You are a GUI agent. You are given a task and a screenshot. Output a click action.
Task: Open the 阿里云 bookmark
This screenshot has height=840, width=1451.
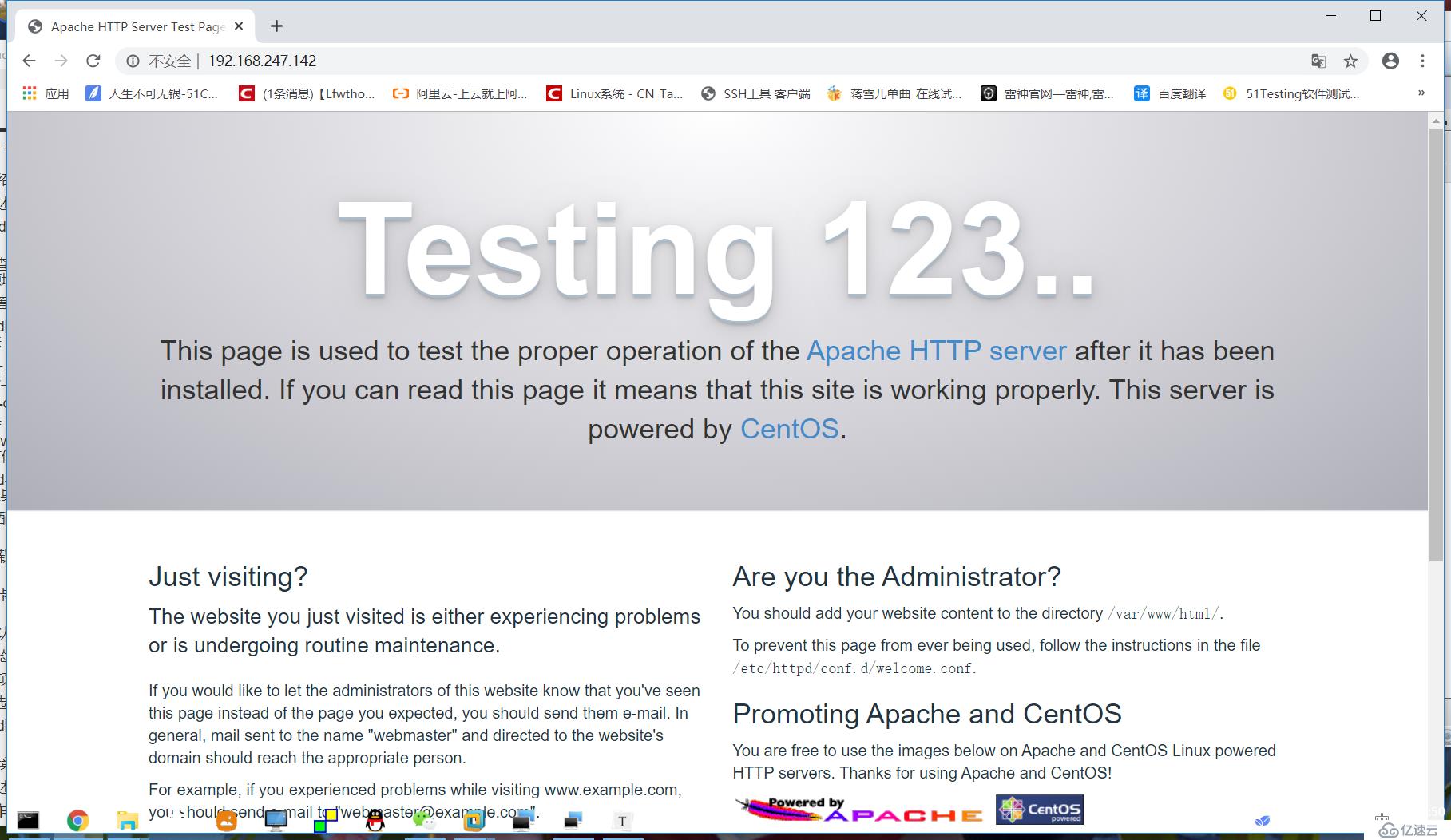(x=460, y=93)
